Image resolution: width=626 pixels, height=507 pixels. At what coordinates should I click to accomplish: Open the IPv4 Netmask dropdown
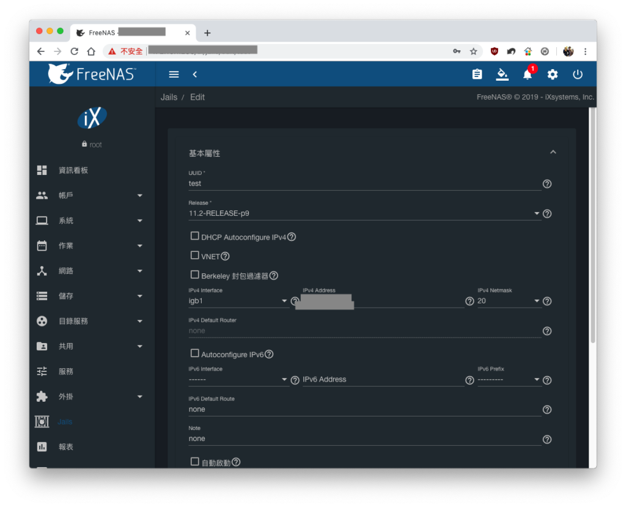click(x=509, y=301)
